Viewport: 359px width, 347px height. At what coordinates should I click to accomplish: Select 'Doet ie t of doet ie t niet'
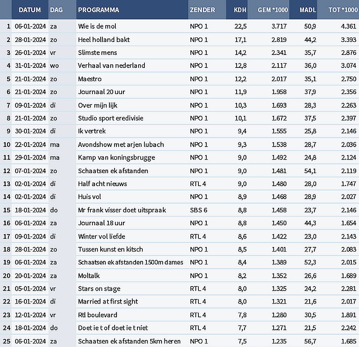click(x=113, y=328)
